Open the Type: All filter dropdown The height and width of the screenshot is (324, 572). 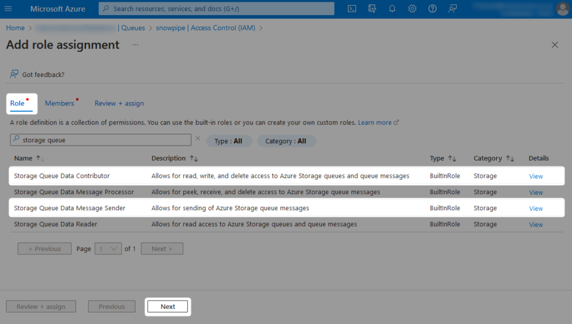pyautogui.click(x=229, y=141)
